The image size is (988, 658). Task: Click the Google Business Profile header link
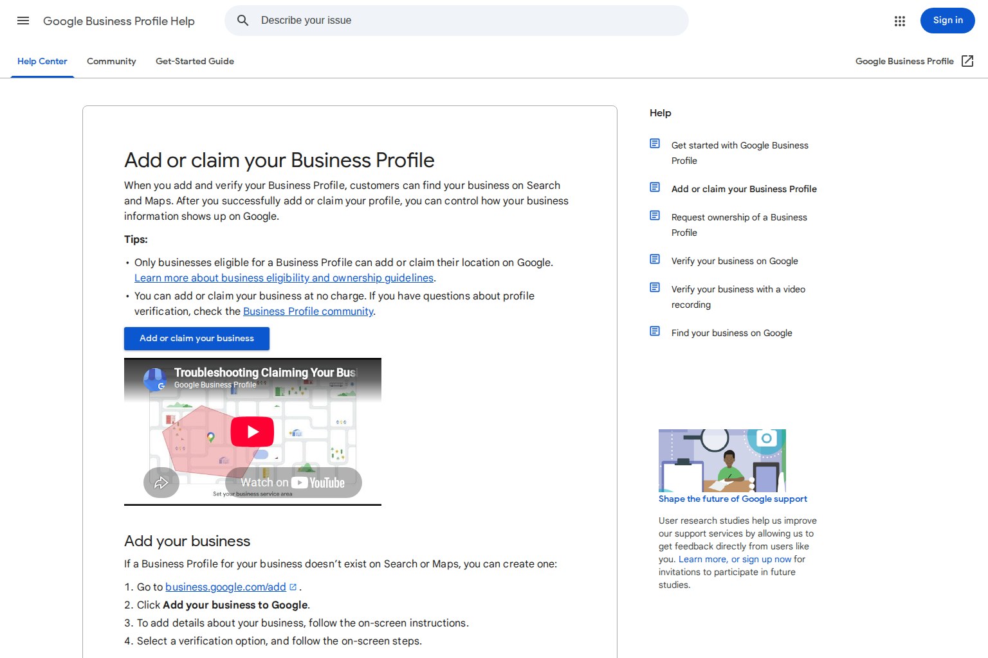click(904, 61)
